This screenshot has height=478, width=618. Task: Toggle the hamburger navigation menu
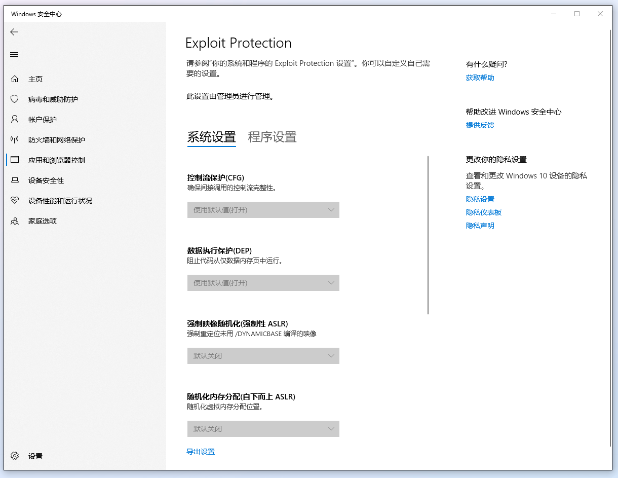[14, 54]
